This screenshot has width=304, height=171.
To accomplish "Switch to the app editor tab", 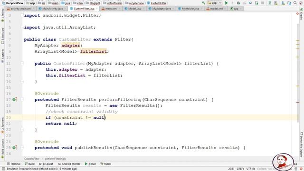I will [236, 9].
